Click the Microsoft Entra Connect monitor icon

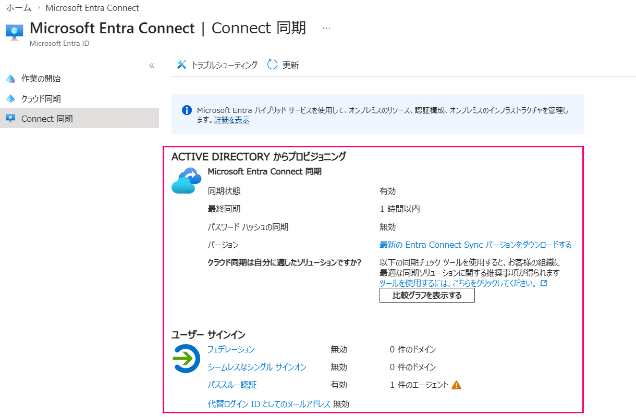click(x=15, y=31)
